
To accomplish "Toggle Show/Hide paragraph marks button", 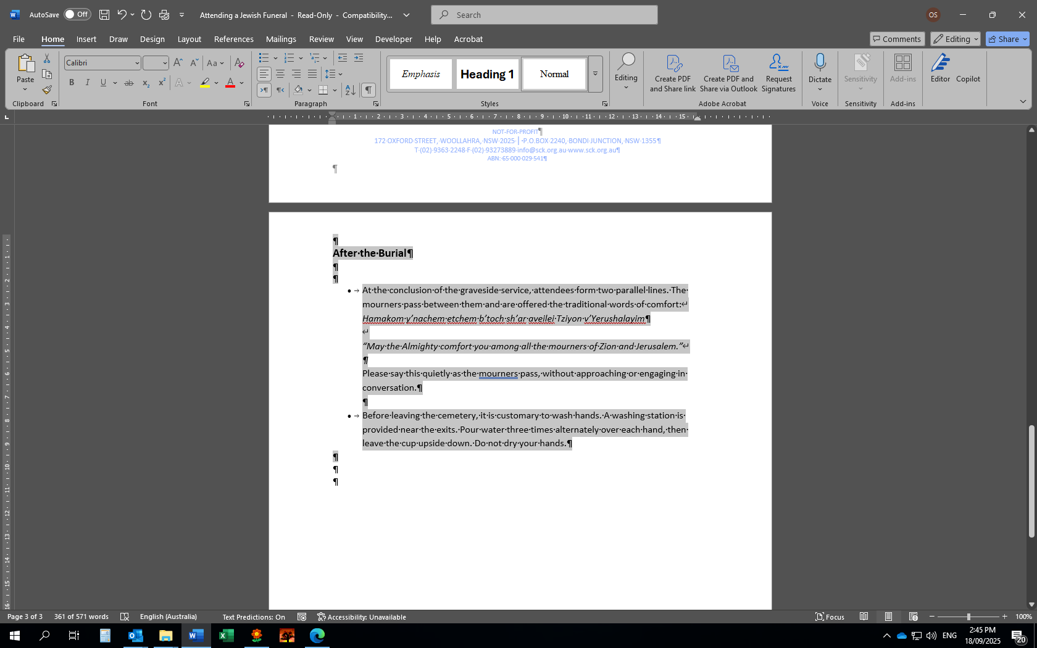I will pos(369,90).
